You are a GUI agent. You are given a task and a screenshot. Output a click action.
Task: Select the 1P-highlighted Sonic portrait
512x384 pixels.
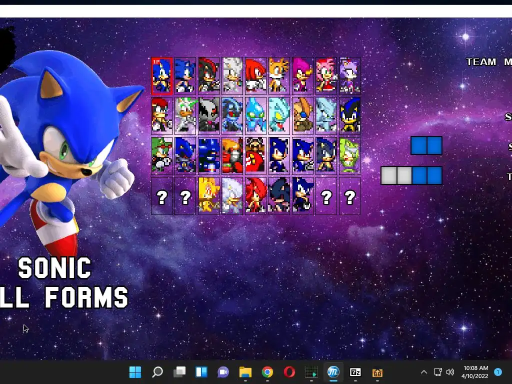tap(161, 76)
